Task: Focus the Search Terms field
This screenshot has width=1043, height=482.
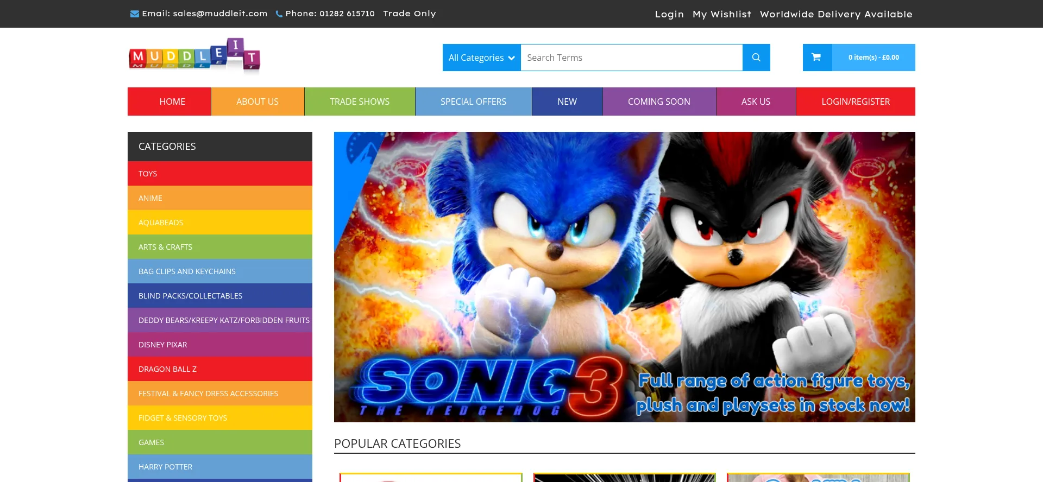Action: pyautogui.click(x=632, y=58)
